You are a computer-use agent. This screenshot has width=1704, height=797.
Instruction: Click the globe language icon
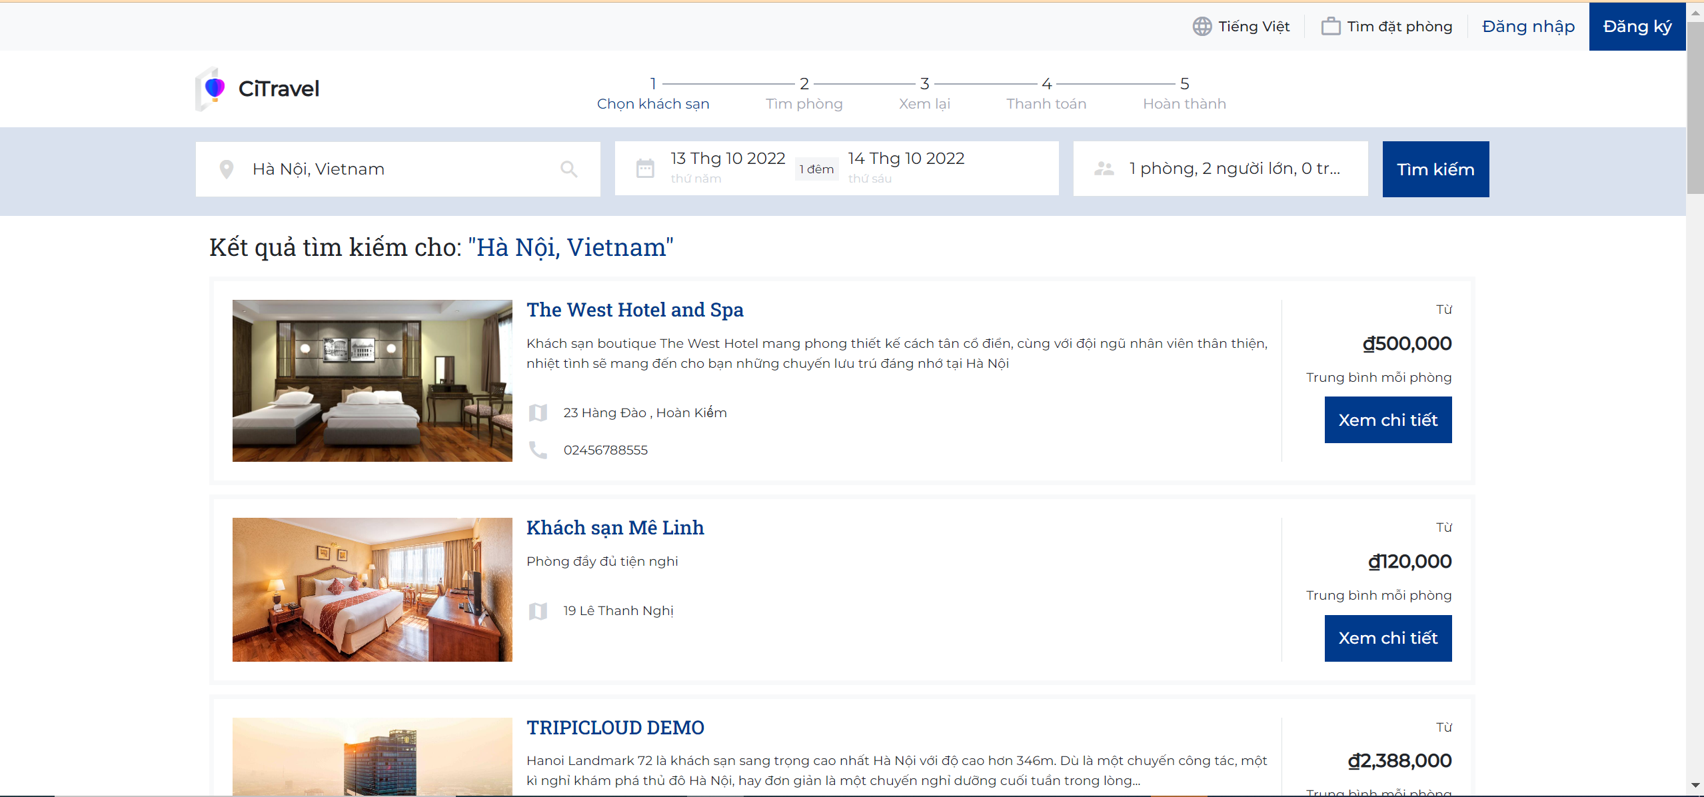point(1202,27)
